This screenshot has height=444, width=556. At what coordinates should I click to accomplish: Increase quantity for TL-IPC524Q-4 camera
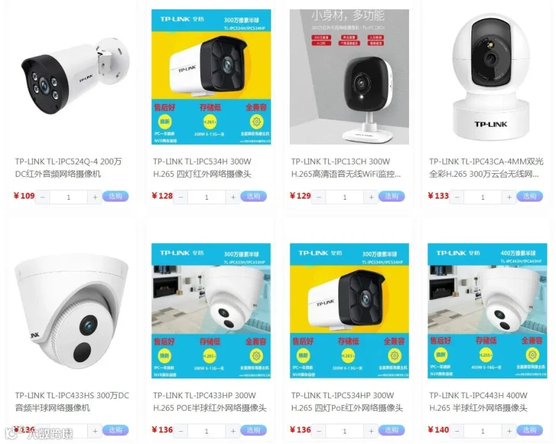95,197
